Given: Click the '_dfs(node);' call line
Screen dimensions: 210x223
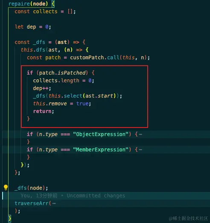Looking at the screenshot, I should 31,188.
